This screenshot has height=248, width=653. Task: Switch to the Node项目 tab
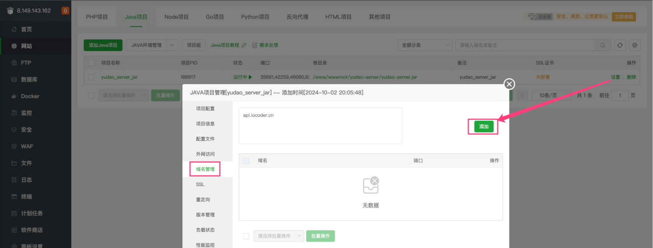coord(176,17)
